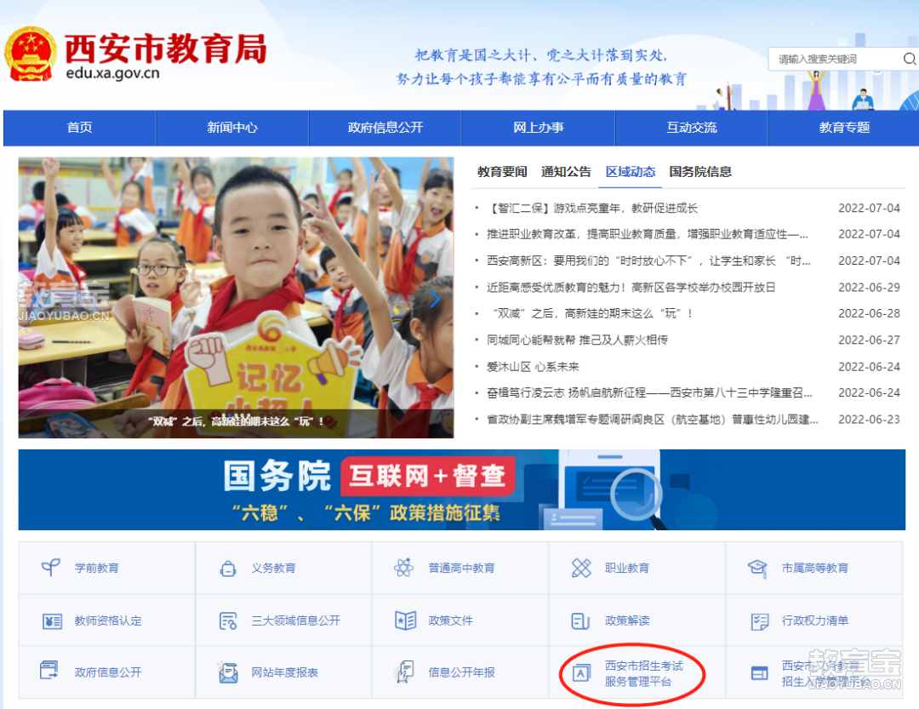Open article 省政协副主席魏增军专题调研阎良区
Image resolution: width=919 pixels, height=709 pixels.
coord(653,420)
